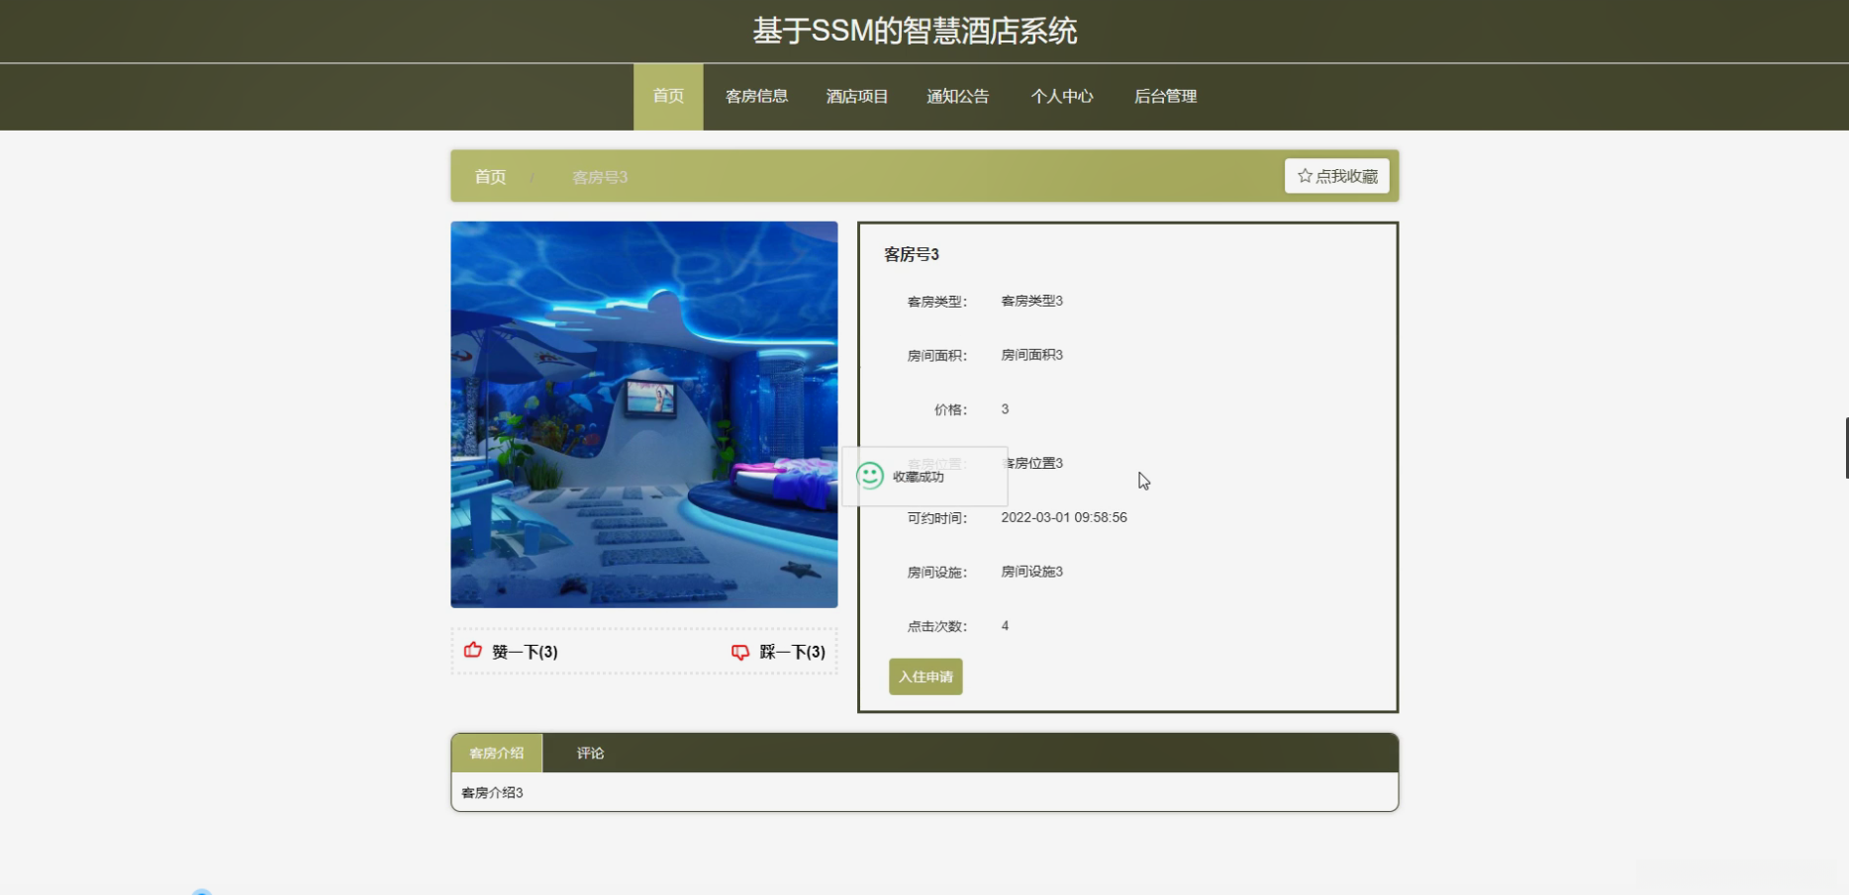
Task: Click 首页 in the breadcrumb bar
Action: tap(490, 177)
